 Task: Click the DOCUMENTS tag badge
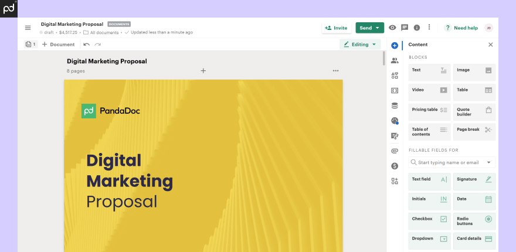(119, 24)
